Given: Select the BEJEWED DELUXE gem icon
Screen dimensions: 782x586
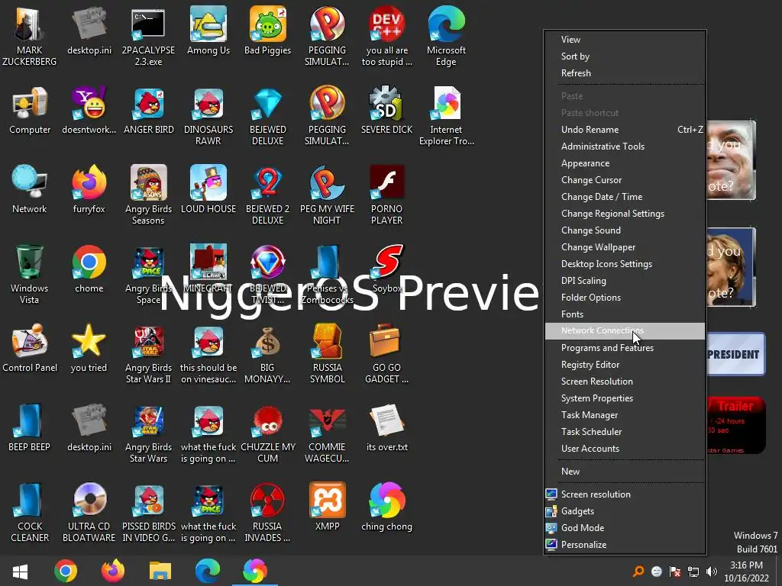Looking at the screenshot, I should point(267,116).
